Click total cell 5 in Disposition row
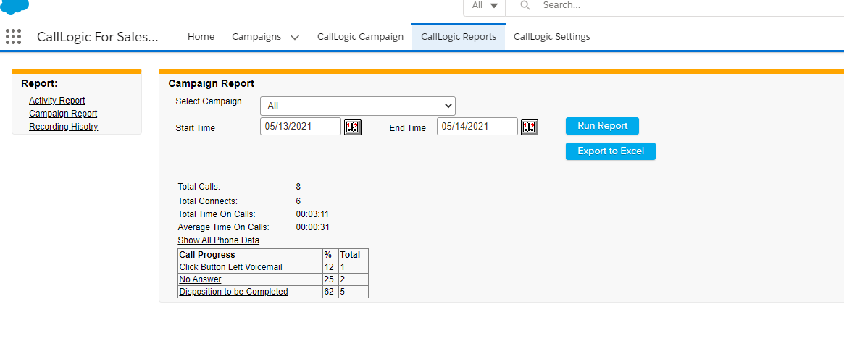 pyautogui.click(x=353, y=292)
